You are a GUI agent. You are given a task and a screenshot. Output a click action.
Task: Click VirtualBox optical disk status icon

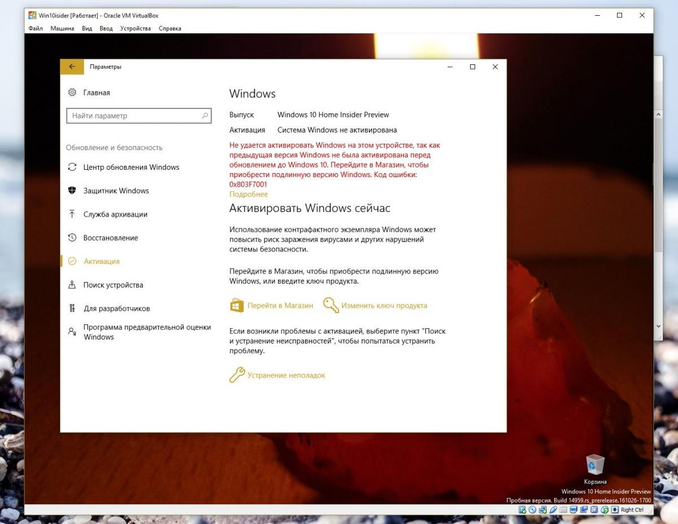(x=532, y=510)
